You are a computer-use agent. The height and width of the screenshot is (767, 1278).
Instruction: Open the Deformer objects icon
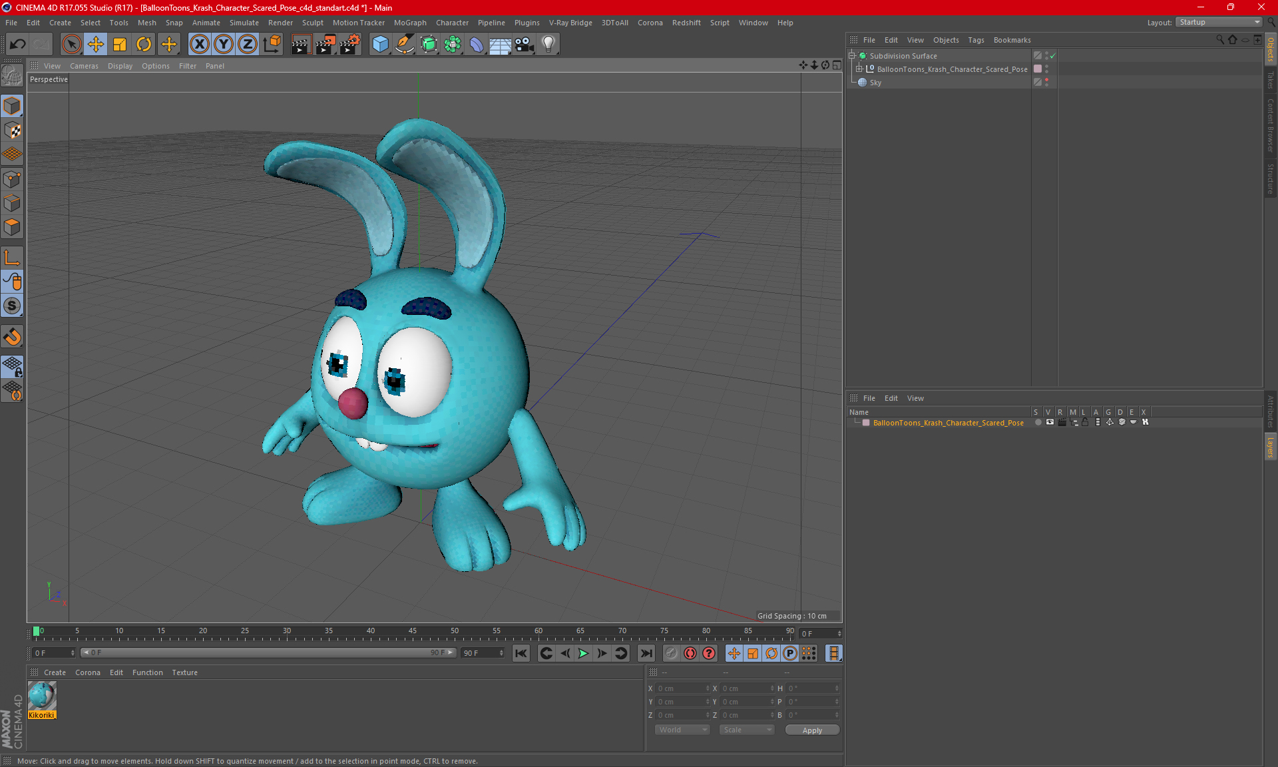[x=477, y=45]
